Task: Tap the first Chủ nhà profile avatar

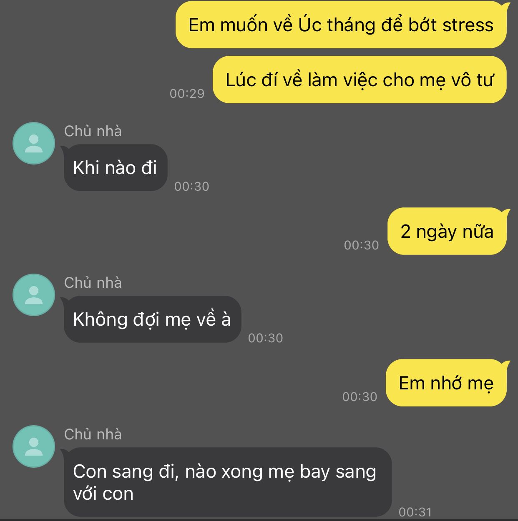Action: [x=34, y=143]
